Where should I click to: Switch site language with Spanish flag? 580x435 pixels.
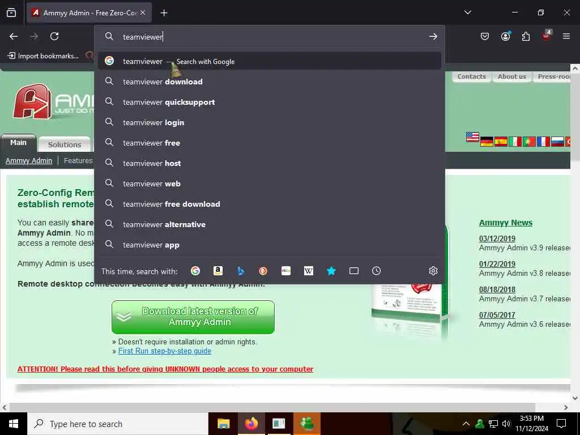click(x=501, y=142)
